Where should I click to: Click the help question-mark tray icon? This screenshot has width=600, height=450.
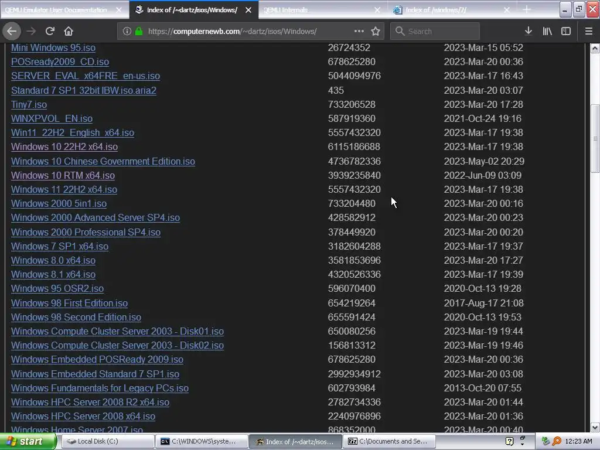pos(509,442)
